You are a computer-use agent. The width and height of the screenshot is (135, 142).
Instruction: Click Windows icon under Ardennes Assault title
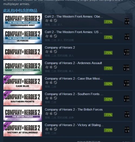click(x=47, y=67)
